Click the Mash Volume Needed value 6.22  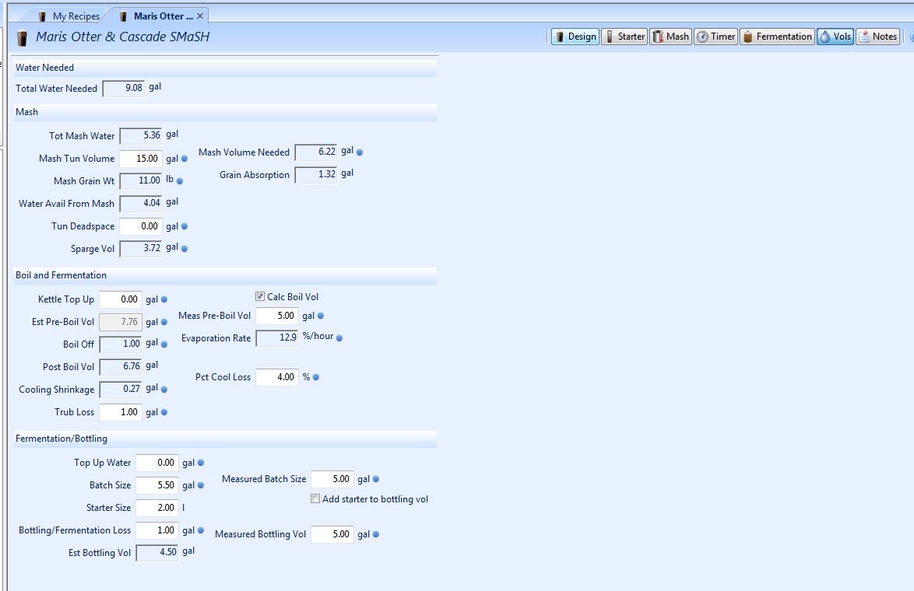pyautogui.click(x=316, y=152)
